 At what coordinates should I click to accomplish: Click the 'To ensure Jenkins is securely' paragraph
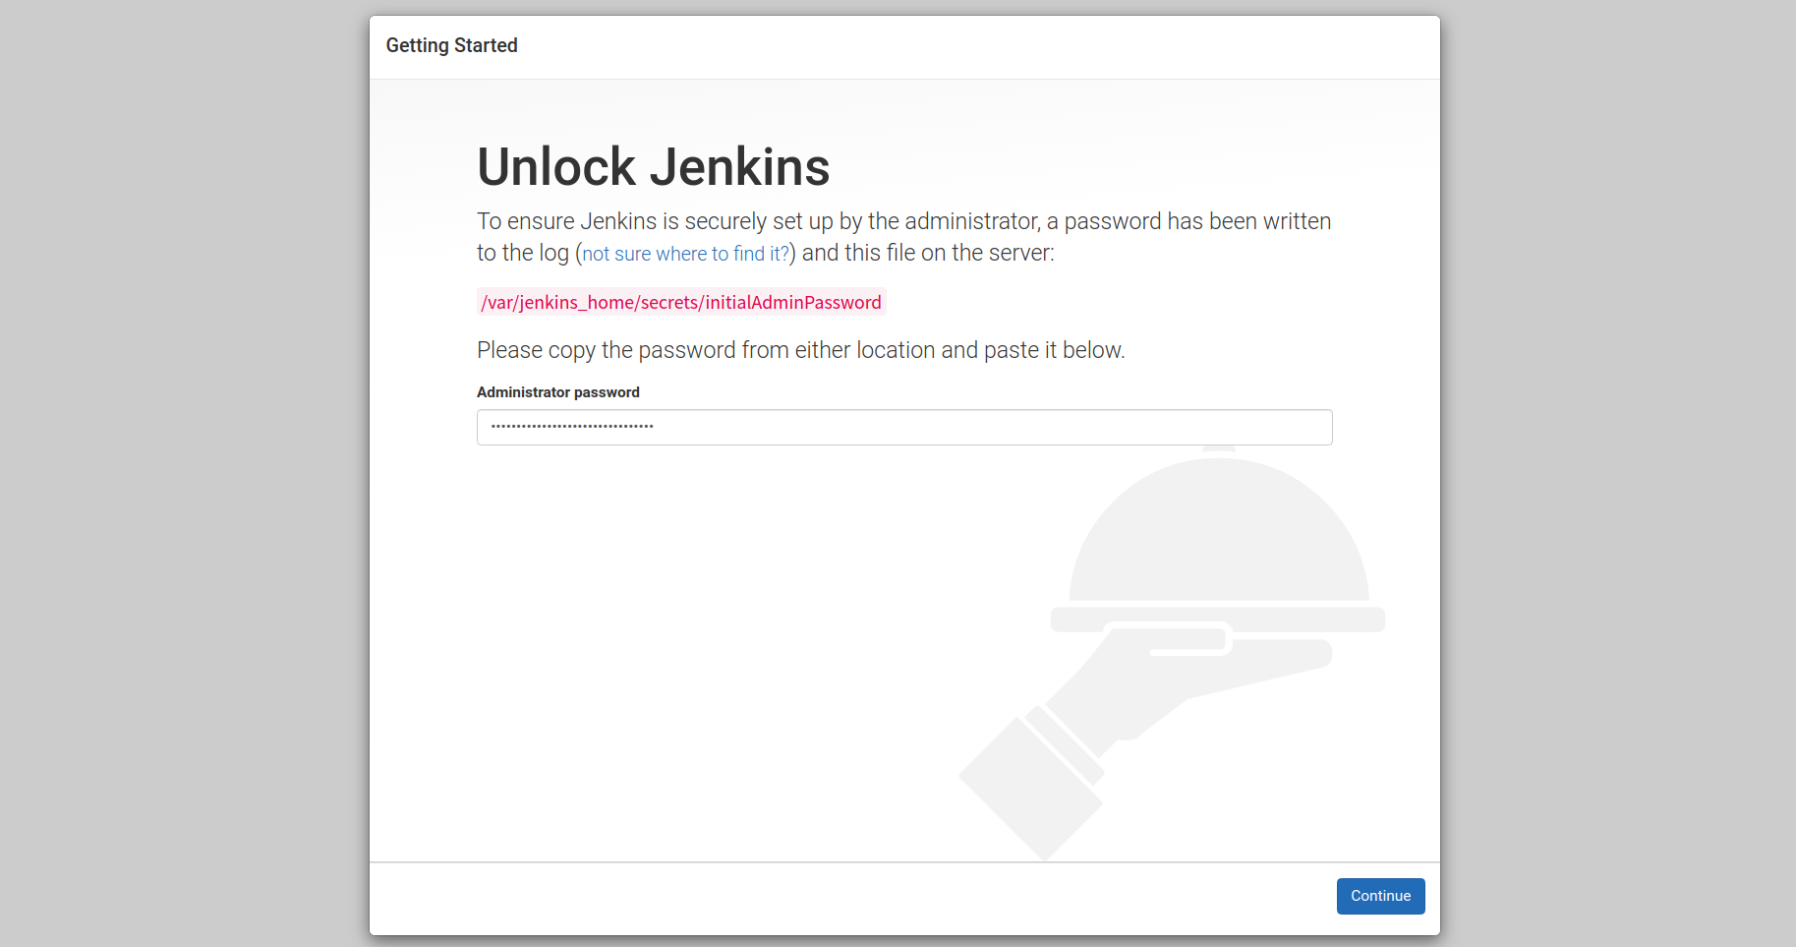[904, 221]
